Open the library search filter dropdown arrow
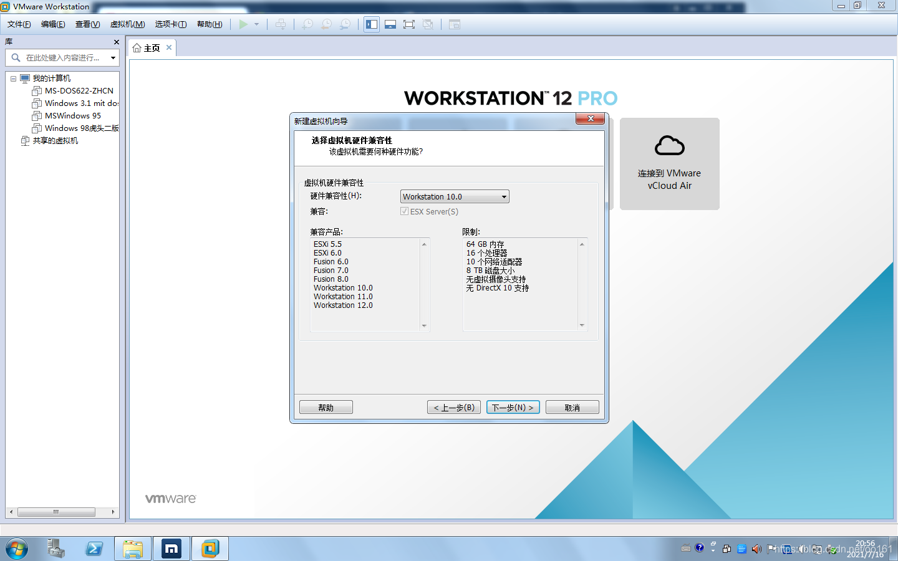 pos(113,57)
